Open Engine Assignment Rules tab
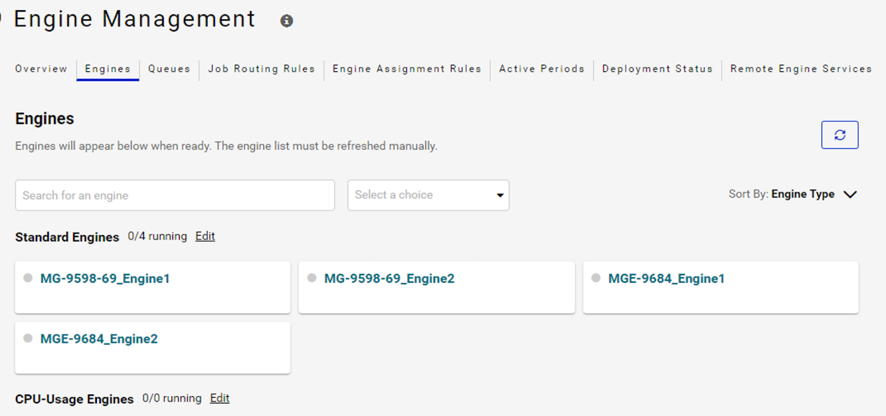The height and width of the screenshot is (416, 886). pyautogui.click(x=407, y=69)
